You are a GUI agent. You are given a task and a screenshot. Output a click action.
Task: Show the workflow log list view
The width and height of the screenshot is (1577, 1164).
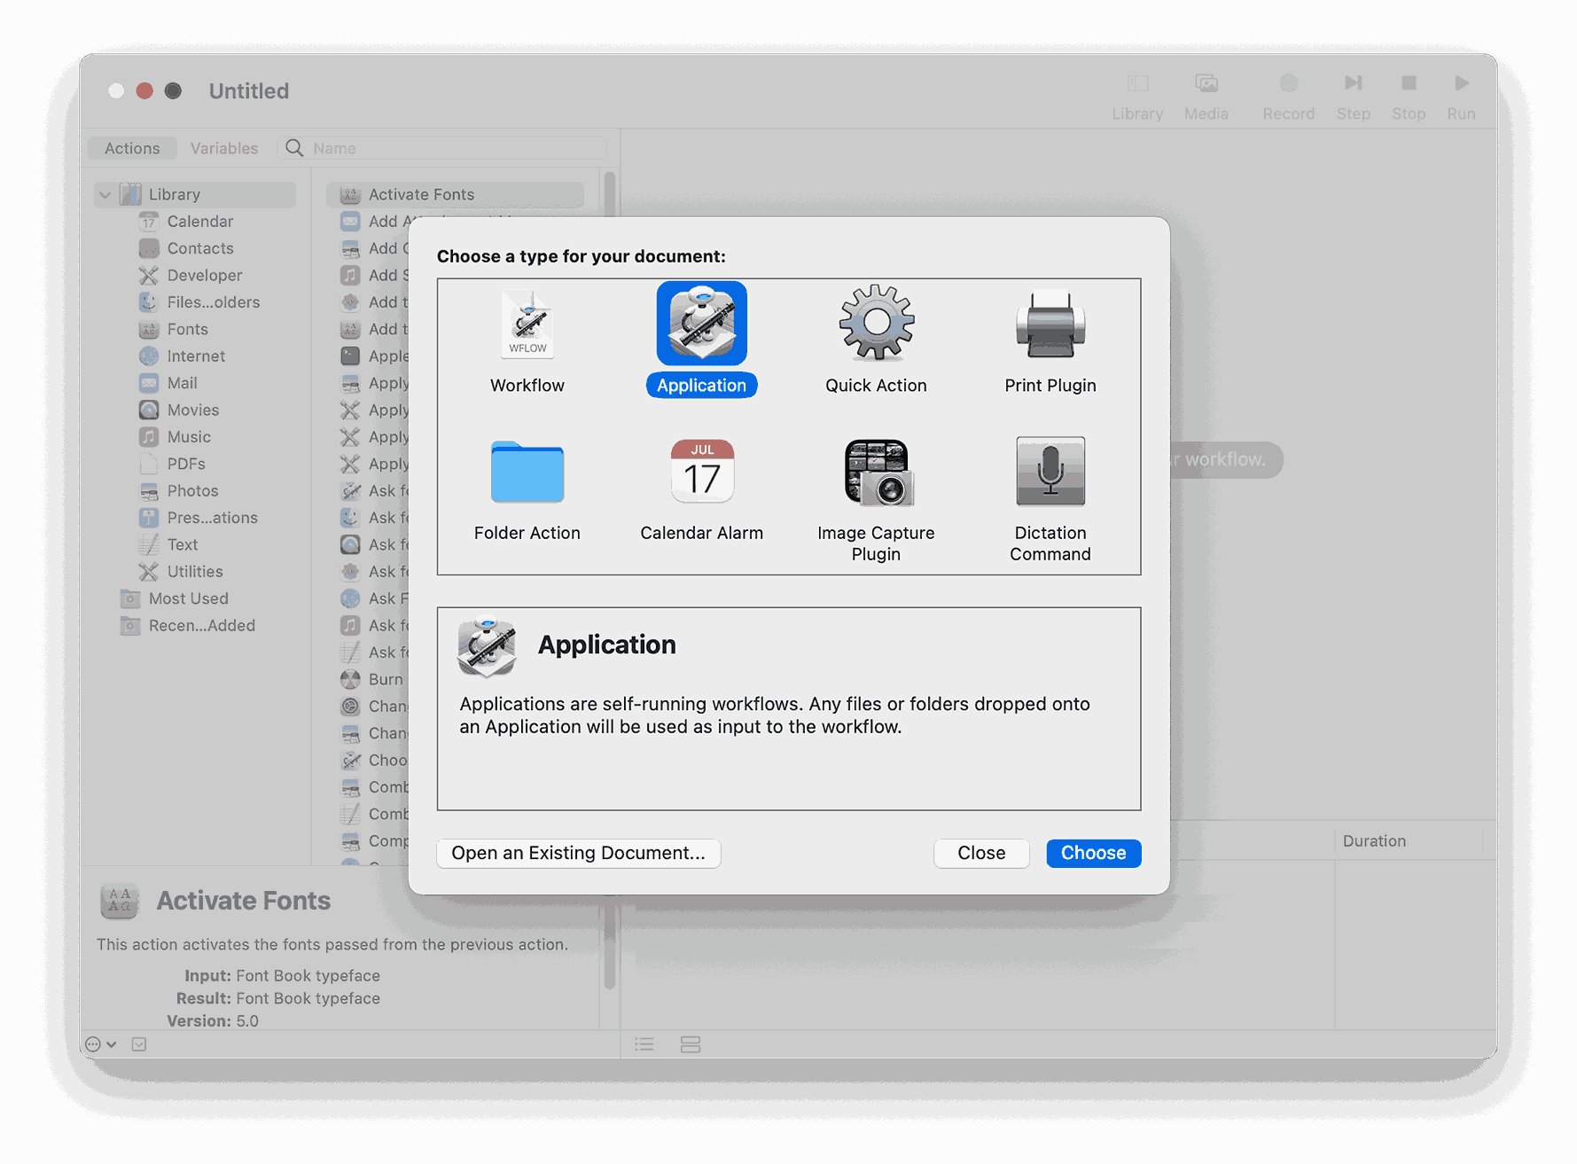pyautogui.click(x=644, y=1044)
